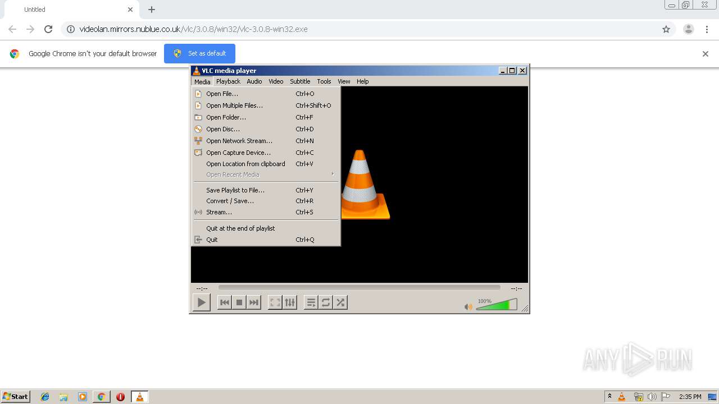Select Open Multiple Files entry
Viewport: 719px width, 404px height.
pos(266,105)
